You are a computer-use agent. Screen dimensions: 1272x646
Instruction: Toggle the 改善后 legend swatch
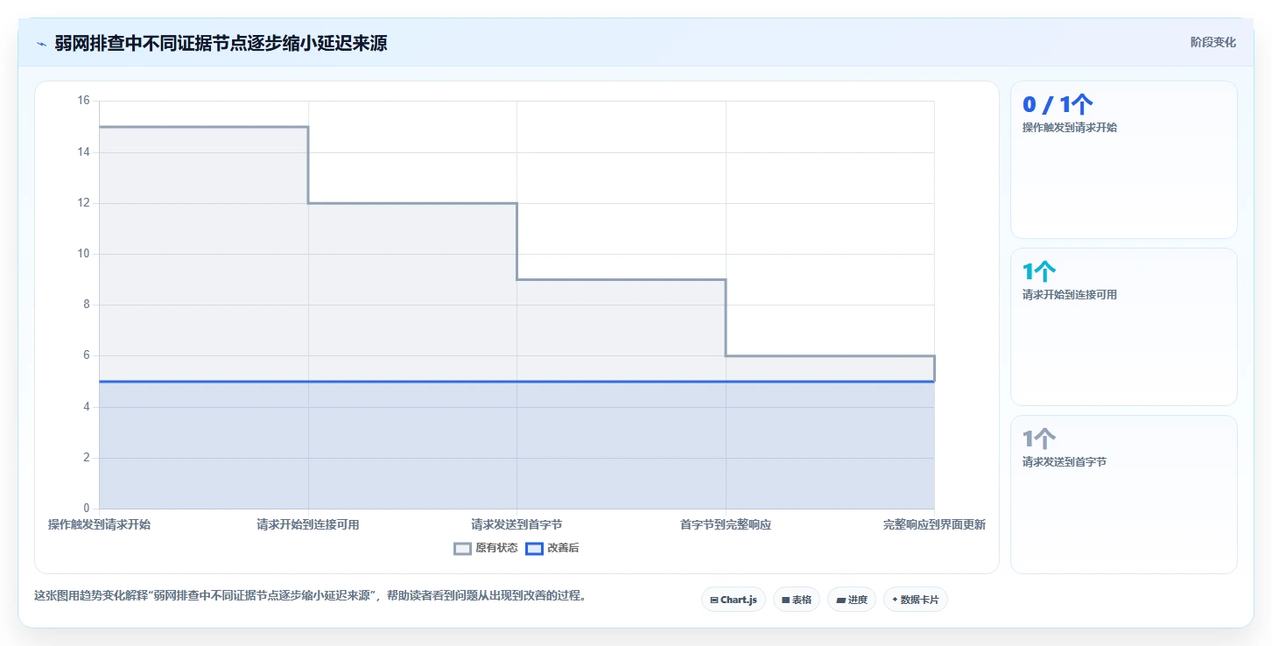click(x=534, y=549)
